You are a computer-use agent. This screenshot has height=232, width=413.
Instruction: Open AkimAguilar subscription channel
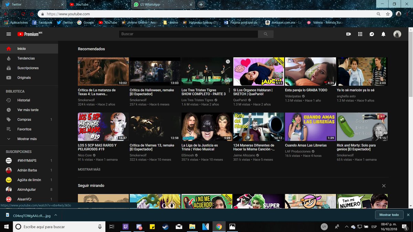[x=29, y=189]
